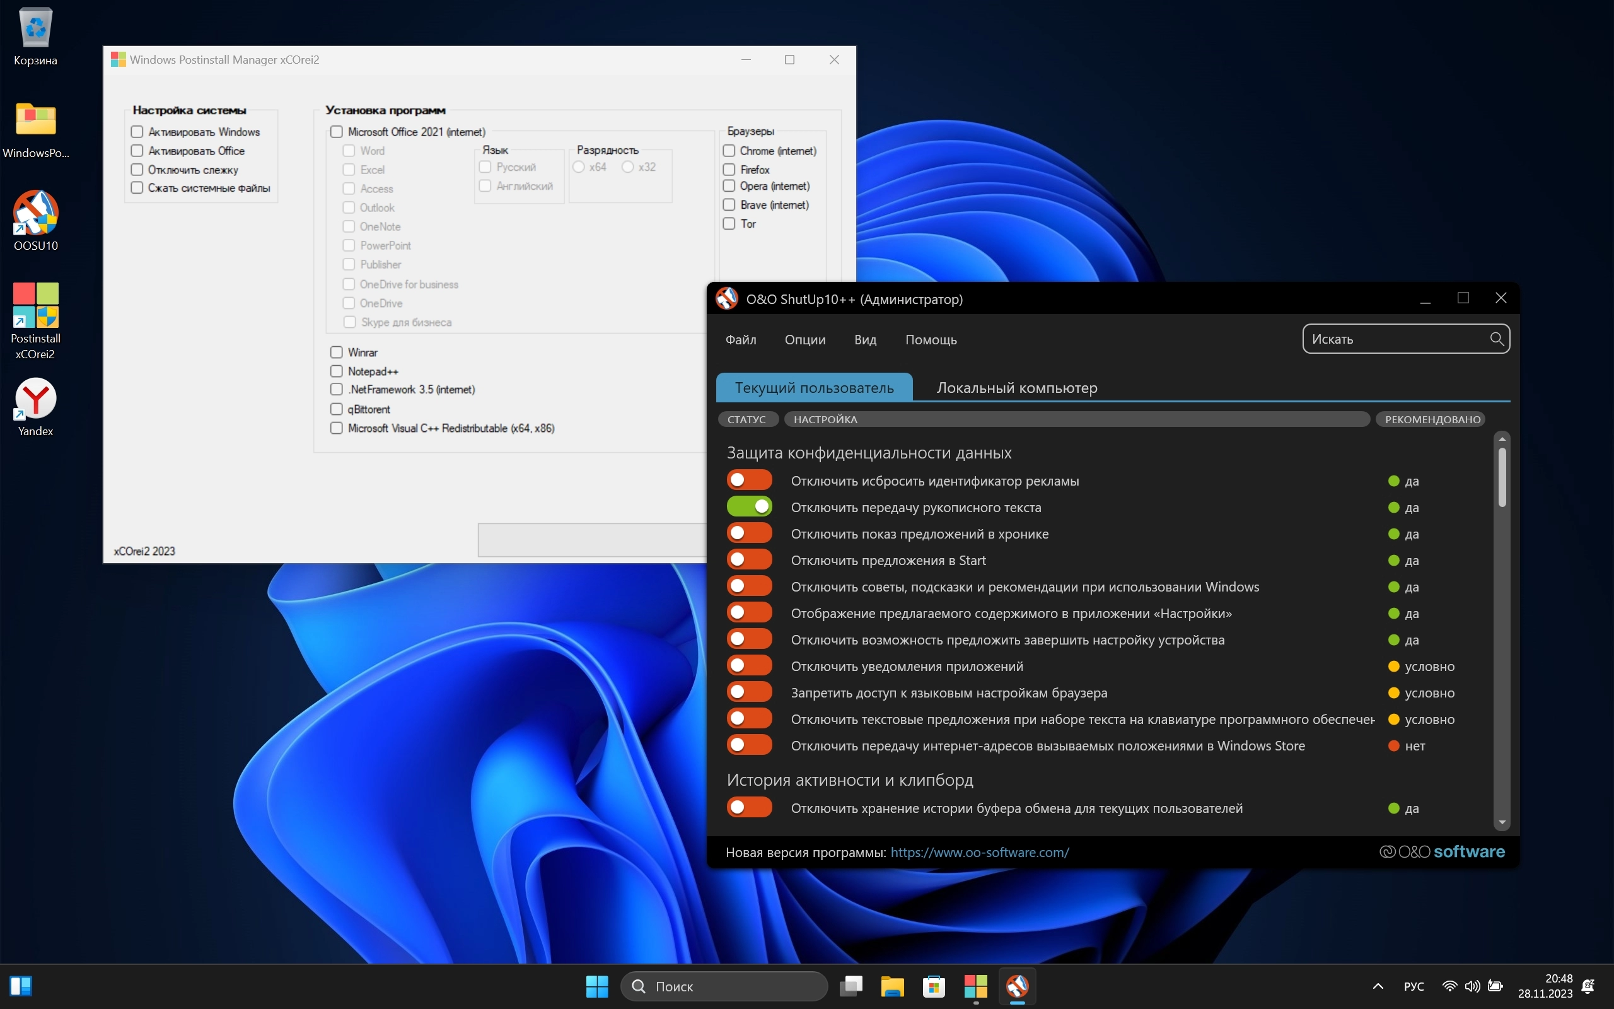Open Microsoft Store from the taskbar
The image size is (1614, 1009).
point(934,986)
